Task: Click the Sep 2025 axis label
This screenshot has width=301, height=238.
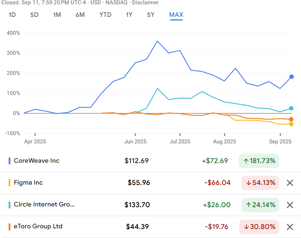Action: (280, 142)
